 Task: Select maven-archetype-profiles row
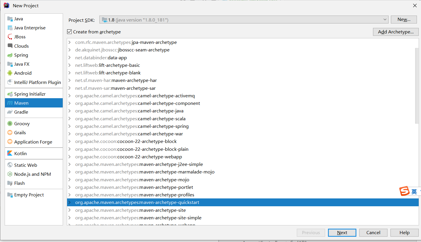tap(243, 195)
